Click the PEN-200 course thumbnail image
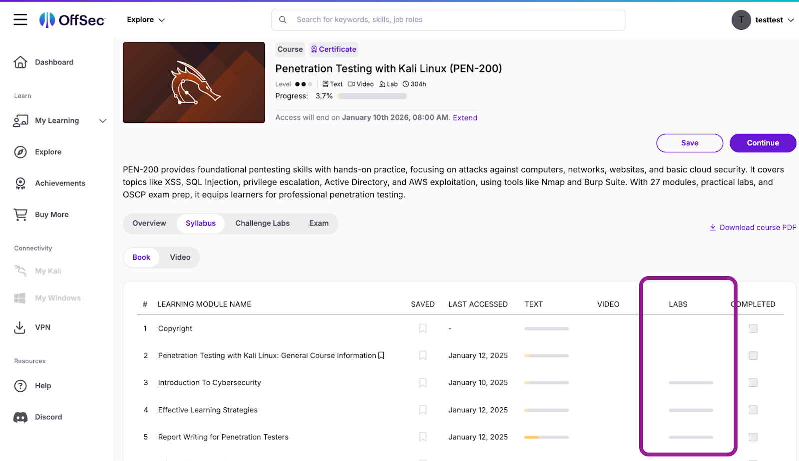The width and height of the screenshot is (799, 461). pyautogui.click(x=194, y=83)
